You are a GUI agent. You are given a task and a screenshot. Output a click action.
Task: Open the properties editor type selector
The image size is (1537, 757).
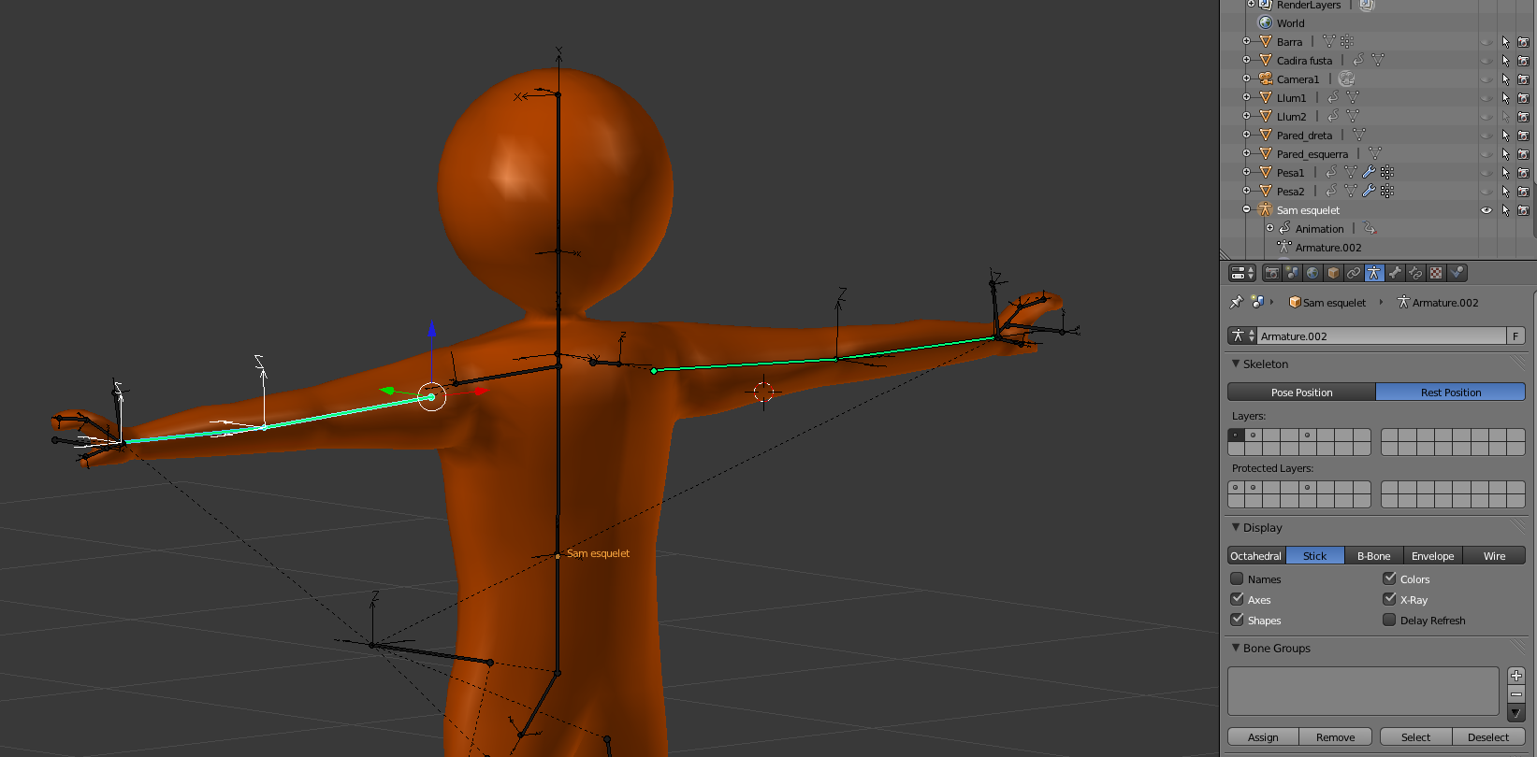[1242, 273]
